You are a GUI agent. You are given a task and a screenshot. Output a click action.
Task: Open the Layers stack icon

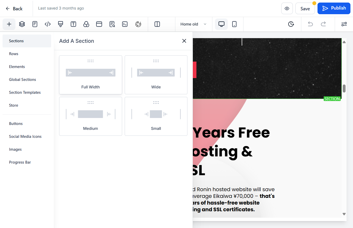22,24
